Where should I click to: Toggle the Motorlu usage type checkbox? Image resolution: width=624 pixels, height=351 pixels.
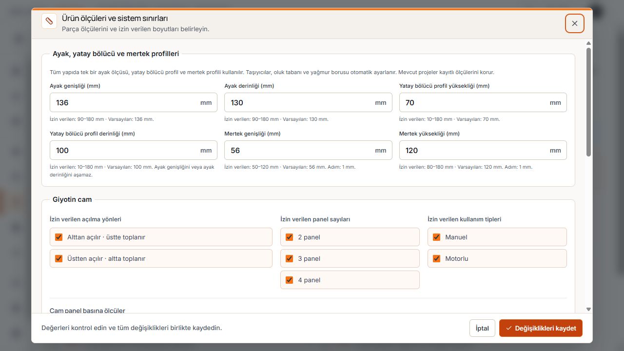(437, 258)
